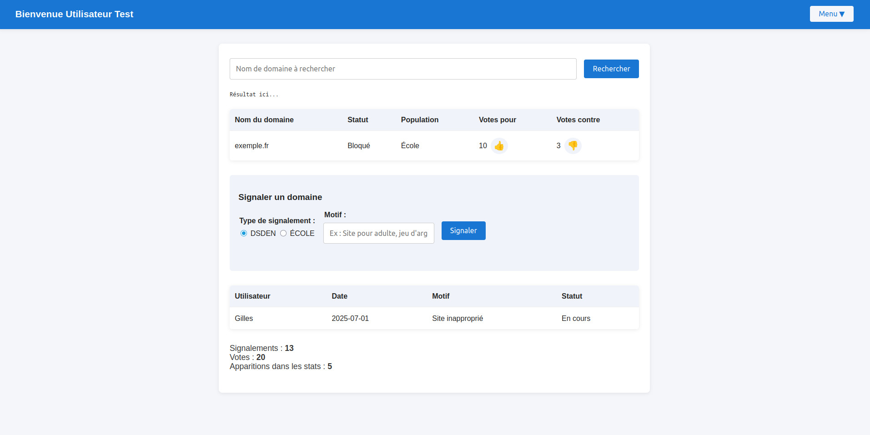870x435 pixels.
Task: Click the Date column header
Action: (339, 296)
